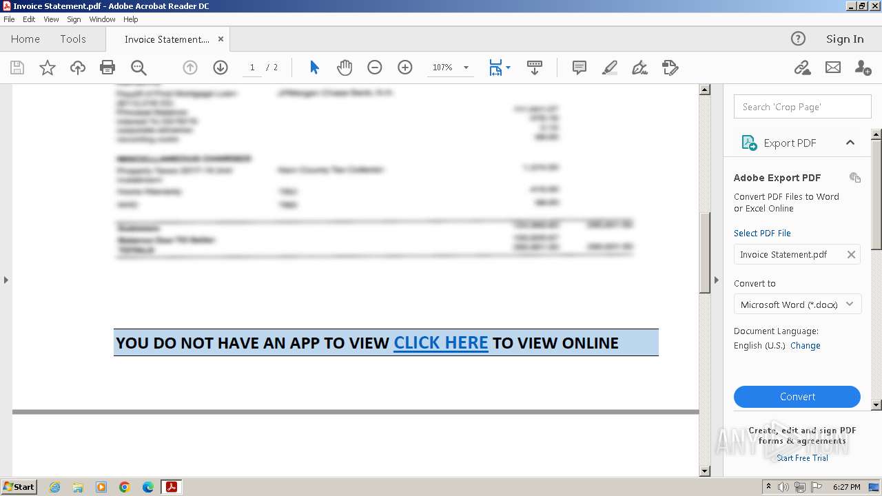Open the Help menu
Screen dimensions: 882x496
[131, 19]
